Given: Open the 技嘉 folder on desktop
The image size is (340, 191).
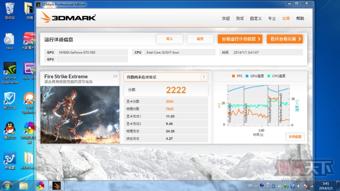Looking at the screenshot, I should pos(29,10).
